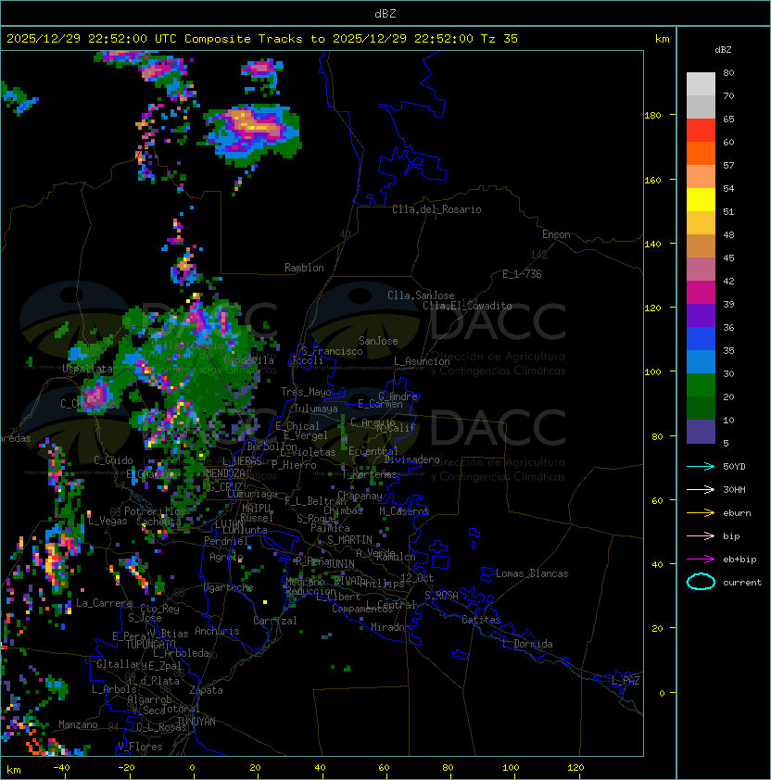The width and height of the screenshot is (771, 780).
Task: Click the cyan 'current' ellipse legend icon
Action: (x=701, y=582)
